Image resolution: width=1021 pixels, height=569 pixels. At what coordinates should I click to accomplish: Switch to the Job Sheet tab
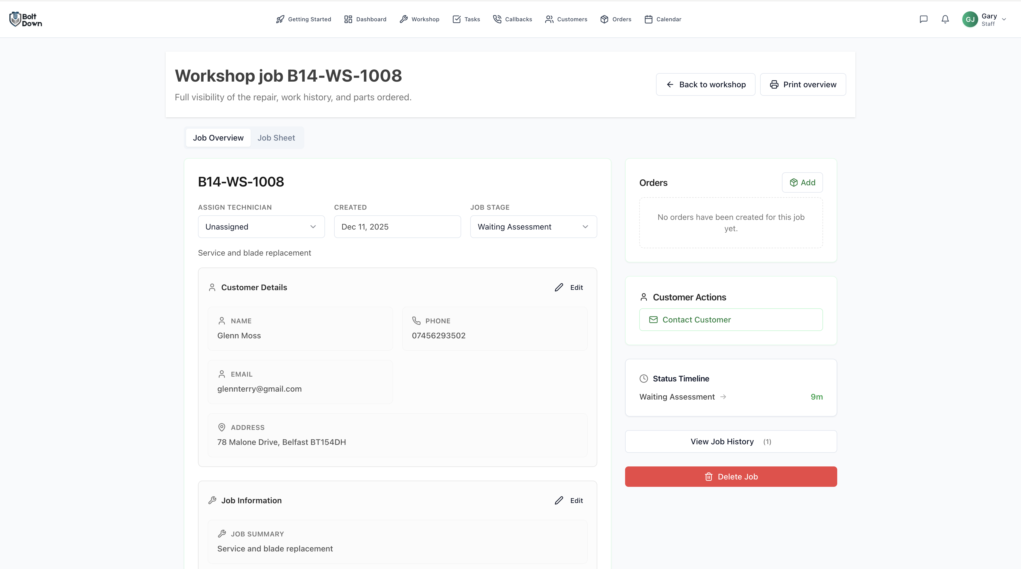click(276, 137)
